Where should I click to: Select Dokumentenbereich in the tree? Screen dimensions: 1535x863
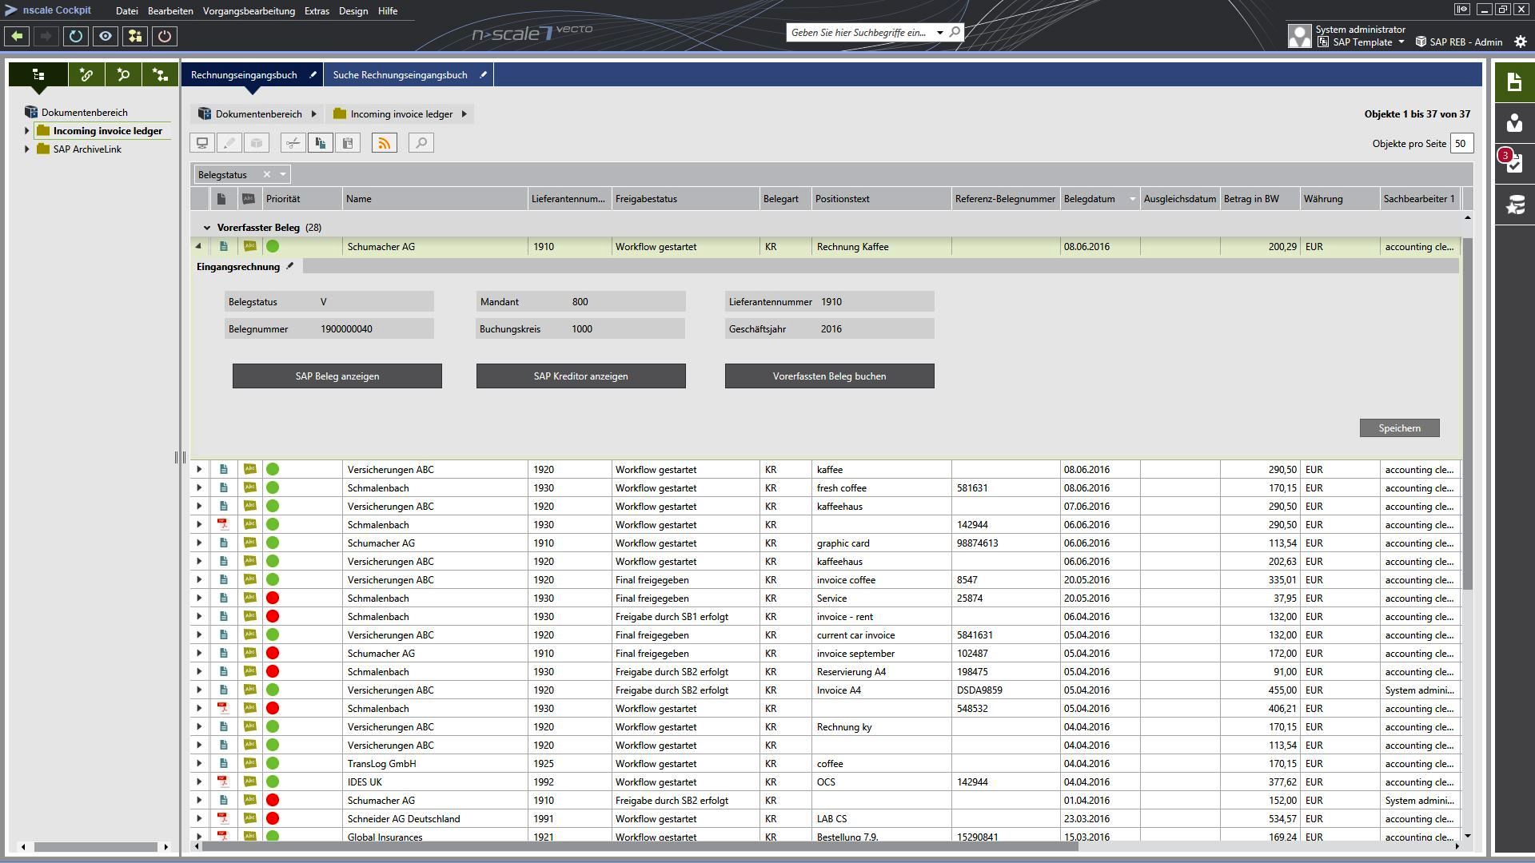(x=84, y=112)
